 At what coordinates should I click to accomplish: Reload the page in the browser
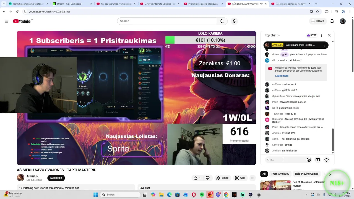pos(17,12)
